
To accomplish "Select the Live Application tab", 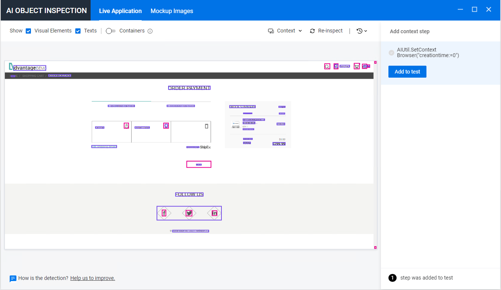I will coord(120,11).
